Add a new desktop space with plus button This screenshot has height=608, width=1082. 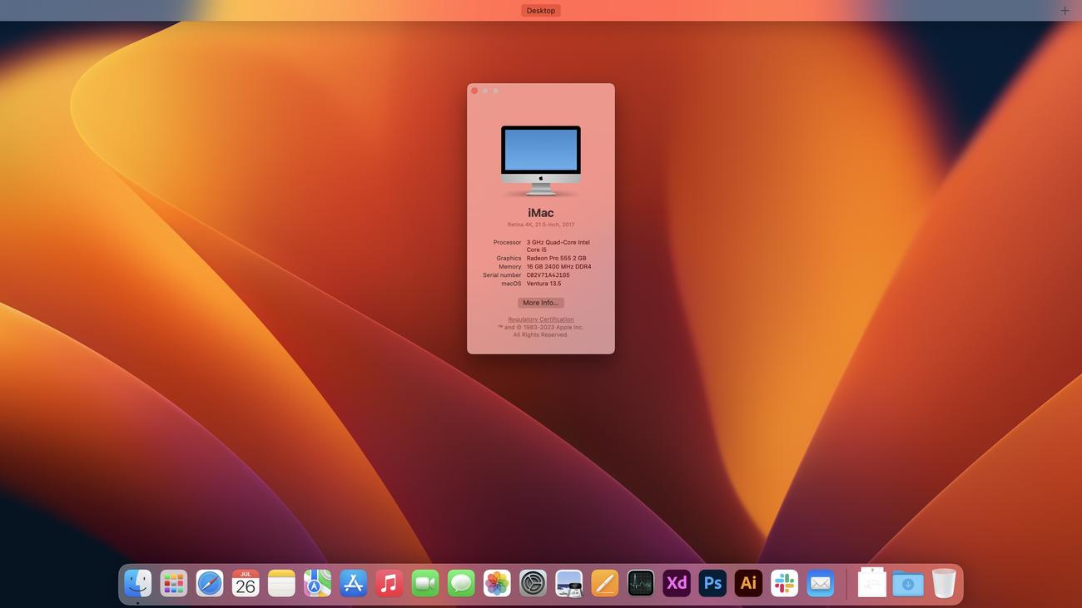(1065, 11)
